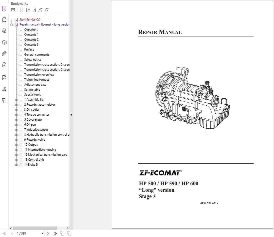Select the Contents 2 bookmark

pyautogui.click(x=31, y=40)
